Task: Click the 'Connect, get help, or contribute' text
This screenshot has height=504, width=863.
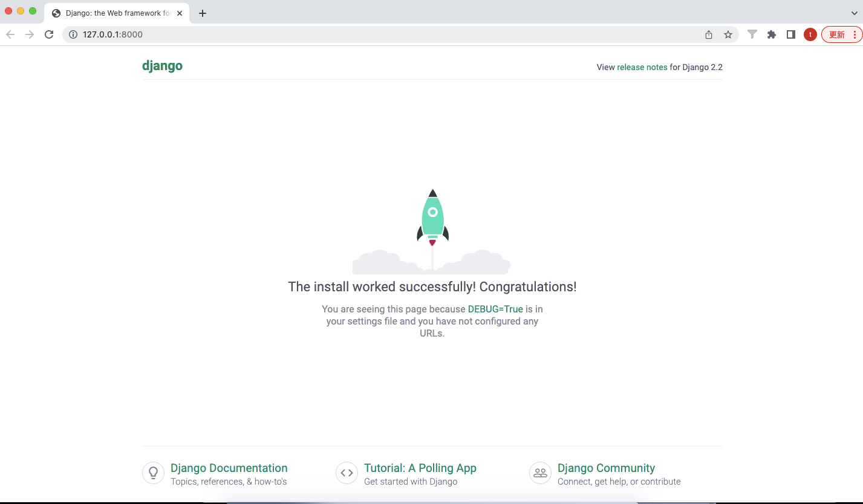Action: click(x=619, y=482)
